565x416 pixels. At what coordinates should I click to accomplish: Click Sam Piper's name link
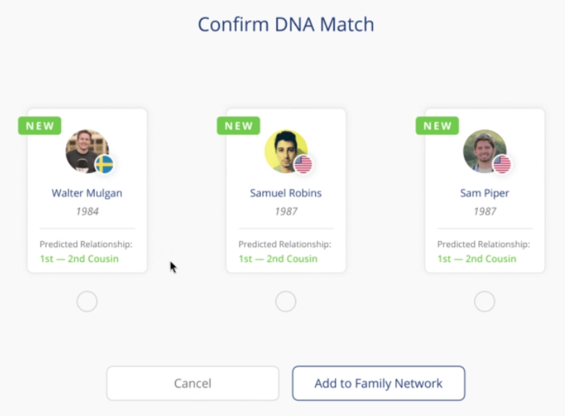[484, 193]
